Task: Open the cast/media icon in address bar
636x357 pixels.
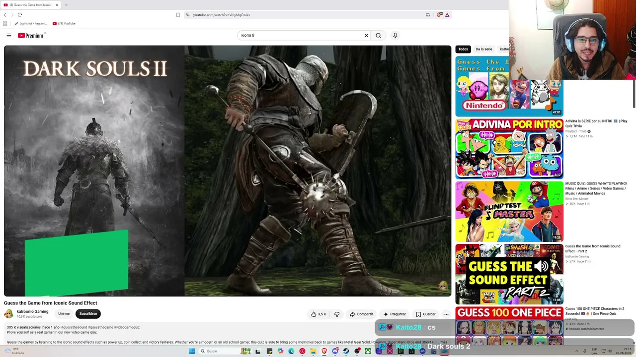Action: point(428,15)
